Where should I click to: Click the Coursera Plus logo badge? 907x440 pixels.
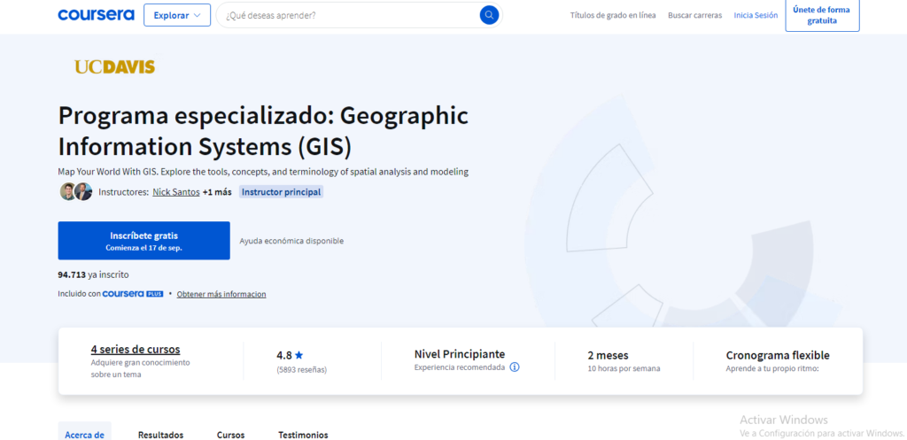point(133,294)
